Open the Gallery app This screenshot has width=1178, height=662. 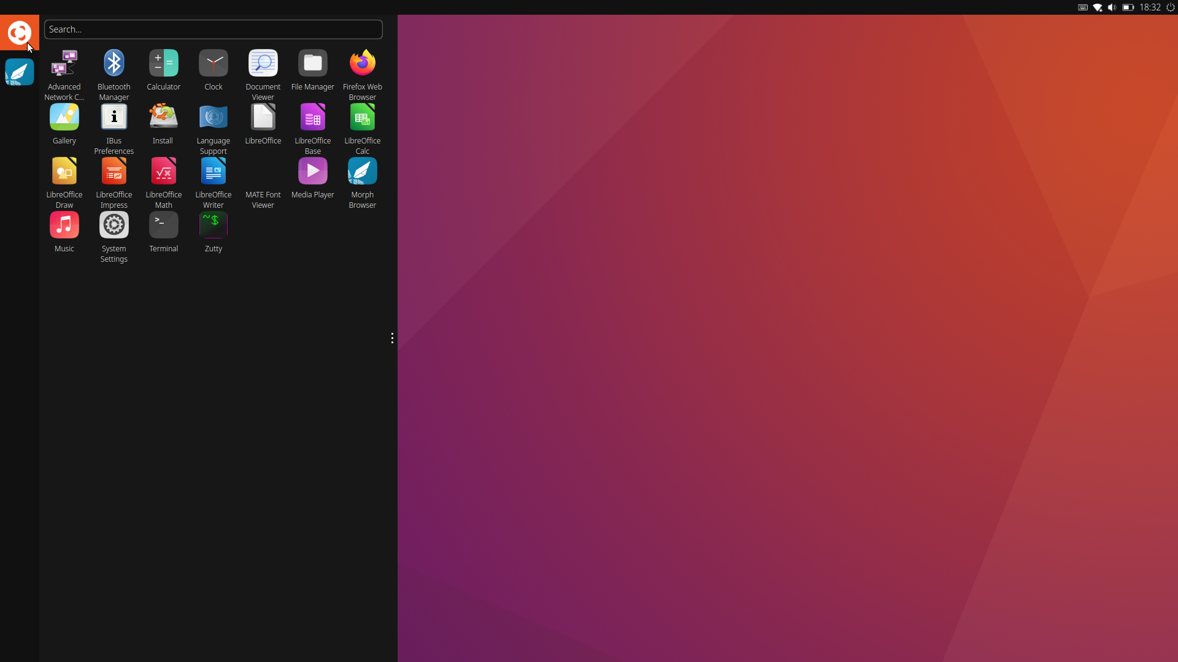click(64, 124)
